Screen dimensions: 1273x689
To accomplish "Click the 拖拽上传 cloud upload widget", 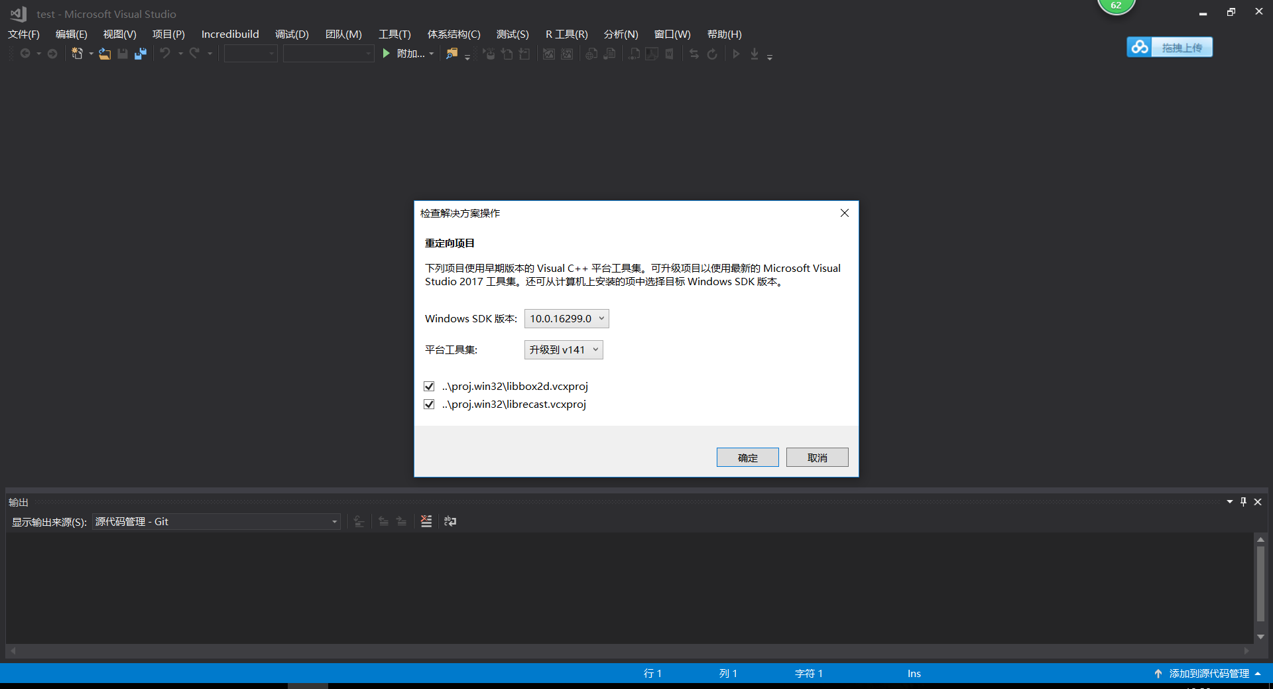I will pyautogui.click(x=1170, y=47).
